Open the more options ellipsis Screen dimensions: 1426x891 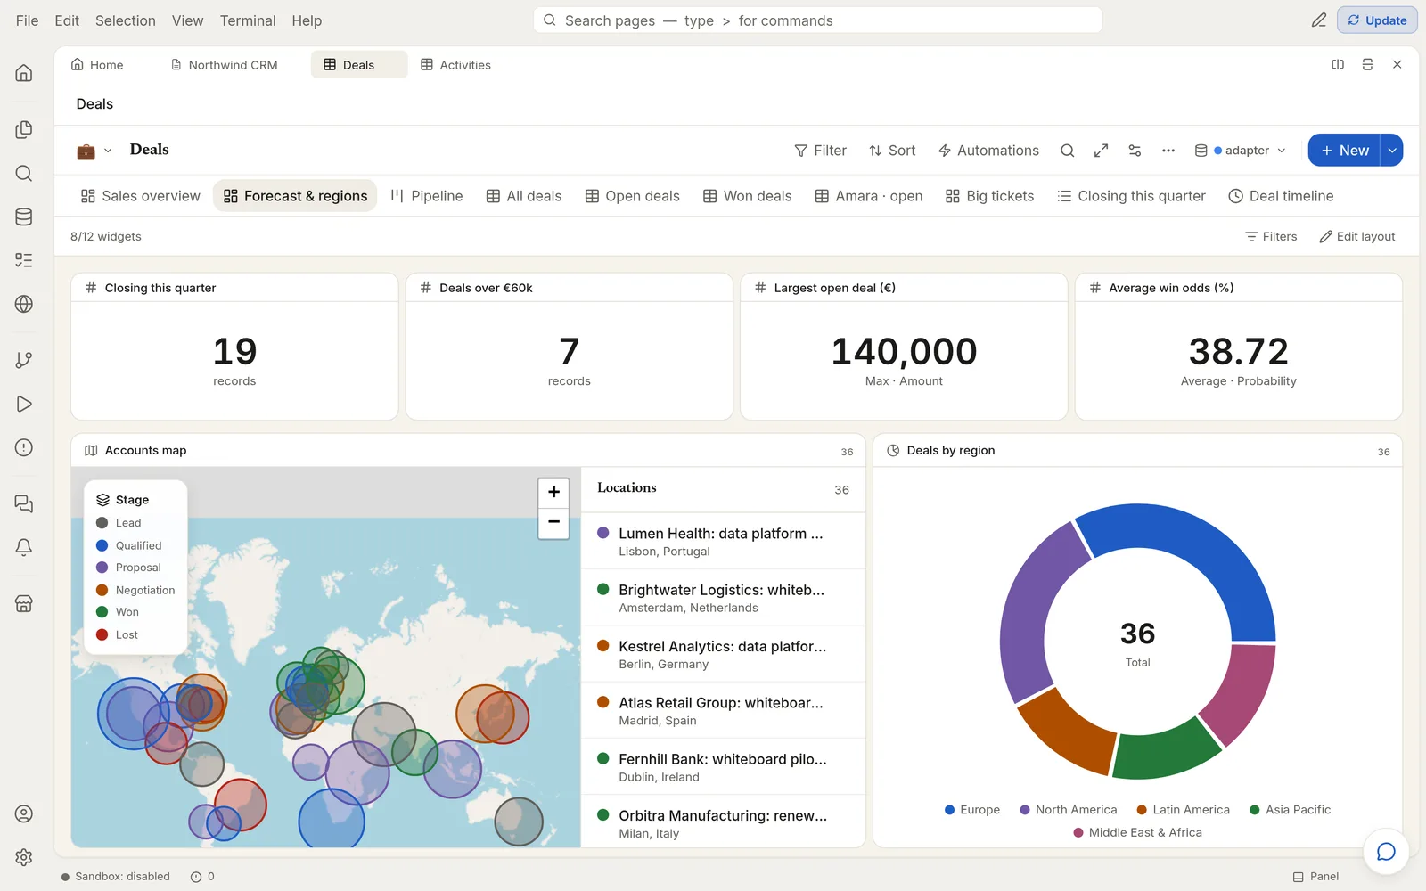[1168, 151]
